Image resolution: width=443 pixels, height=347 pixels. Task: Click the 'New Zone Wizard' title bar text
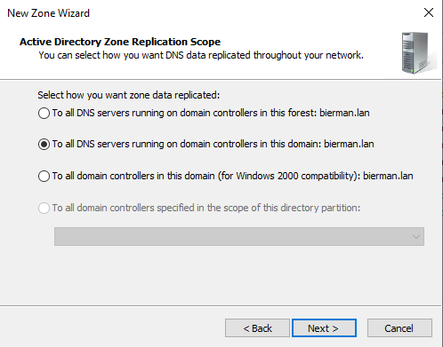coord(48,13)
